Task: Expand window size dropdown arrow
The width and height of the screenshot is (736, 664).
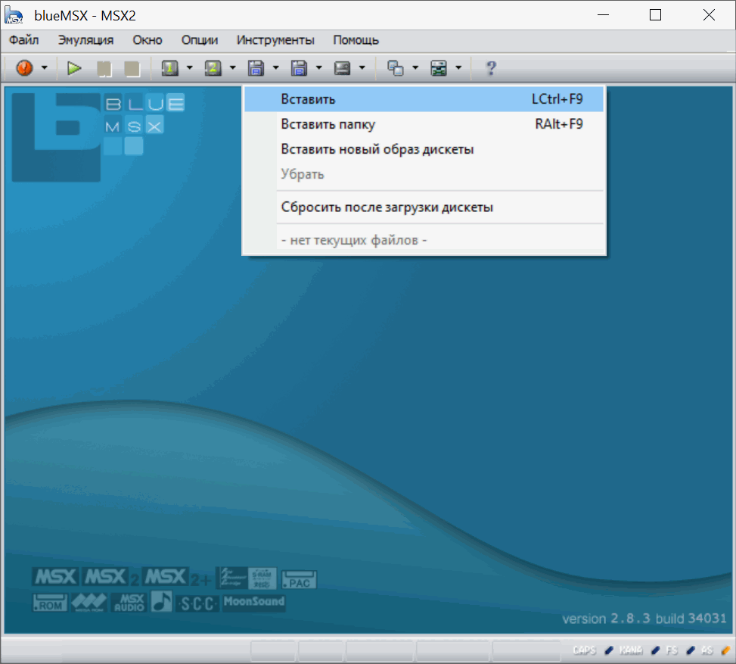Action: 415,67
